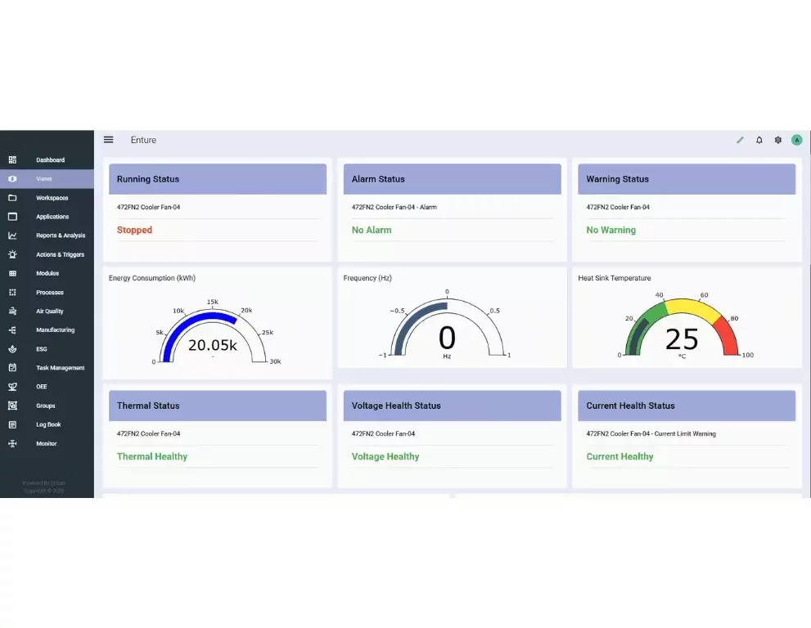811x628 pixels.
Task: Open settings using the gear icon
Action: point(777,140)
